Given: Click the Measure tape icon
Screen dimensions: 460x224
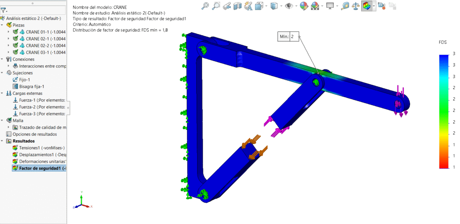Looking at the screenshot, I should (345, 6).
